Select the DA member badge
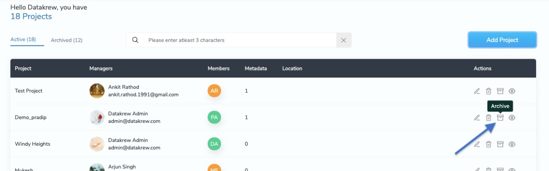This screenshot has height=171, width=549. click(x=214, y=144)
